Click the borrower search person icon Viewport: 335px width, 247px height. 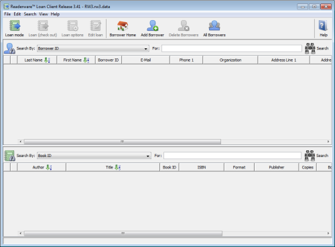coord(9,48)
